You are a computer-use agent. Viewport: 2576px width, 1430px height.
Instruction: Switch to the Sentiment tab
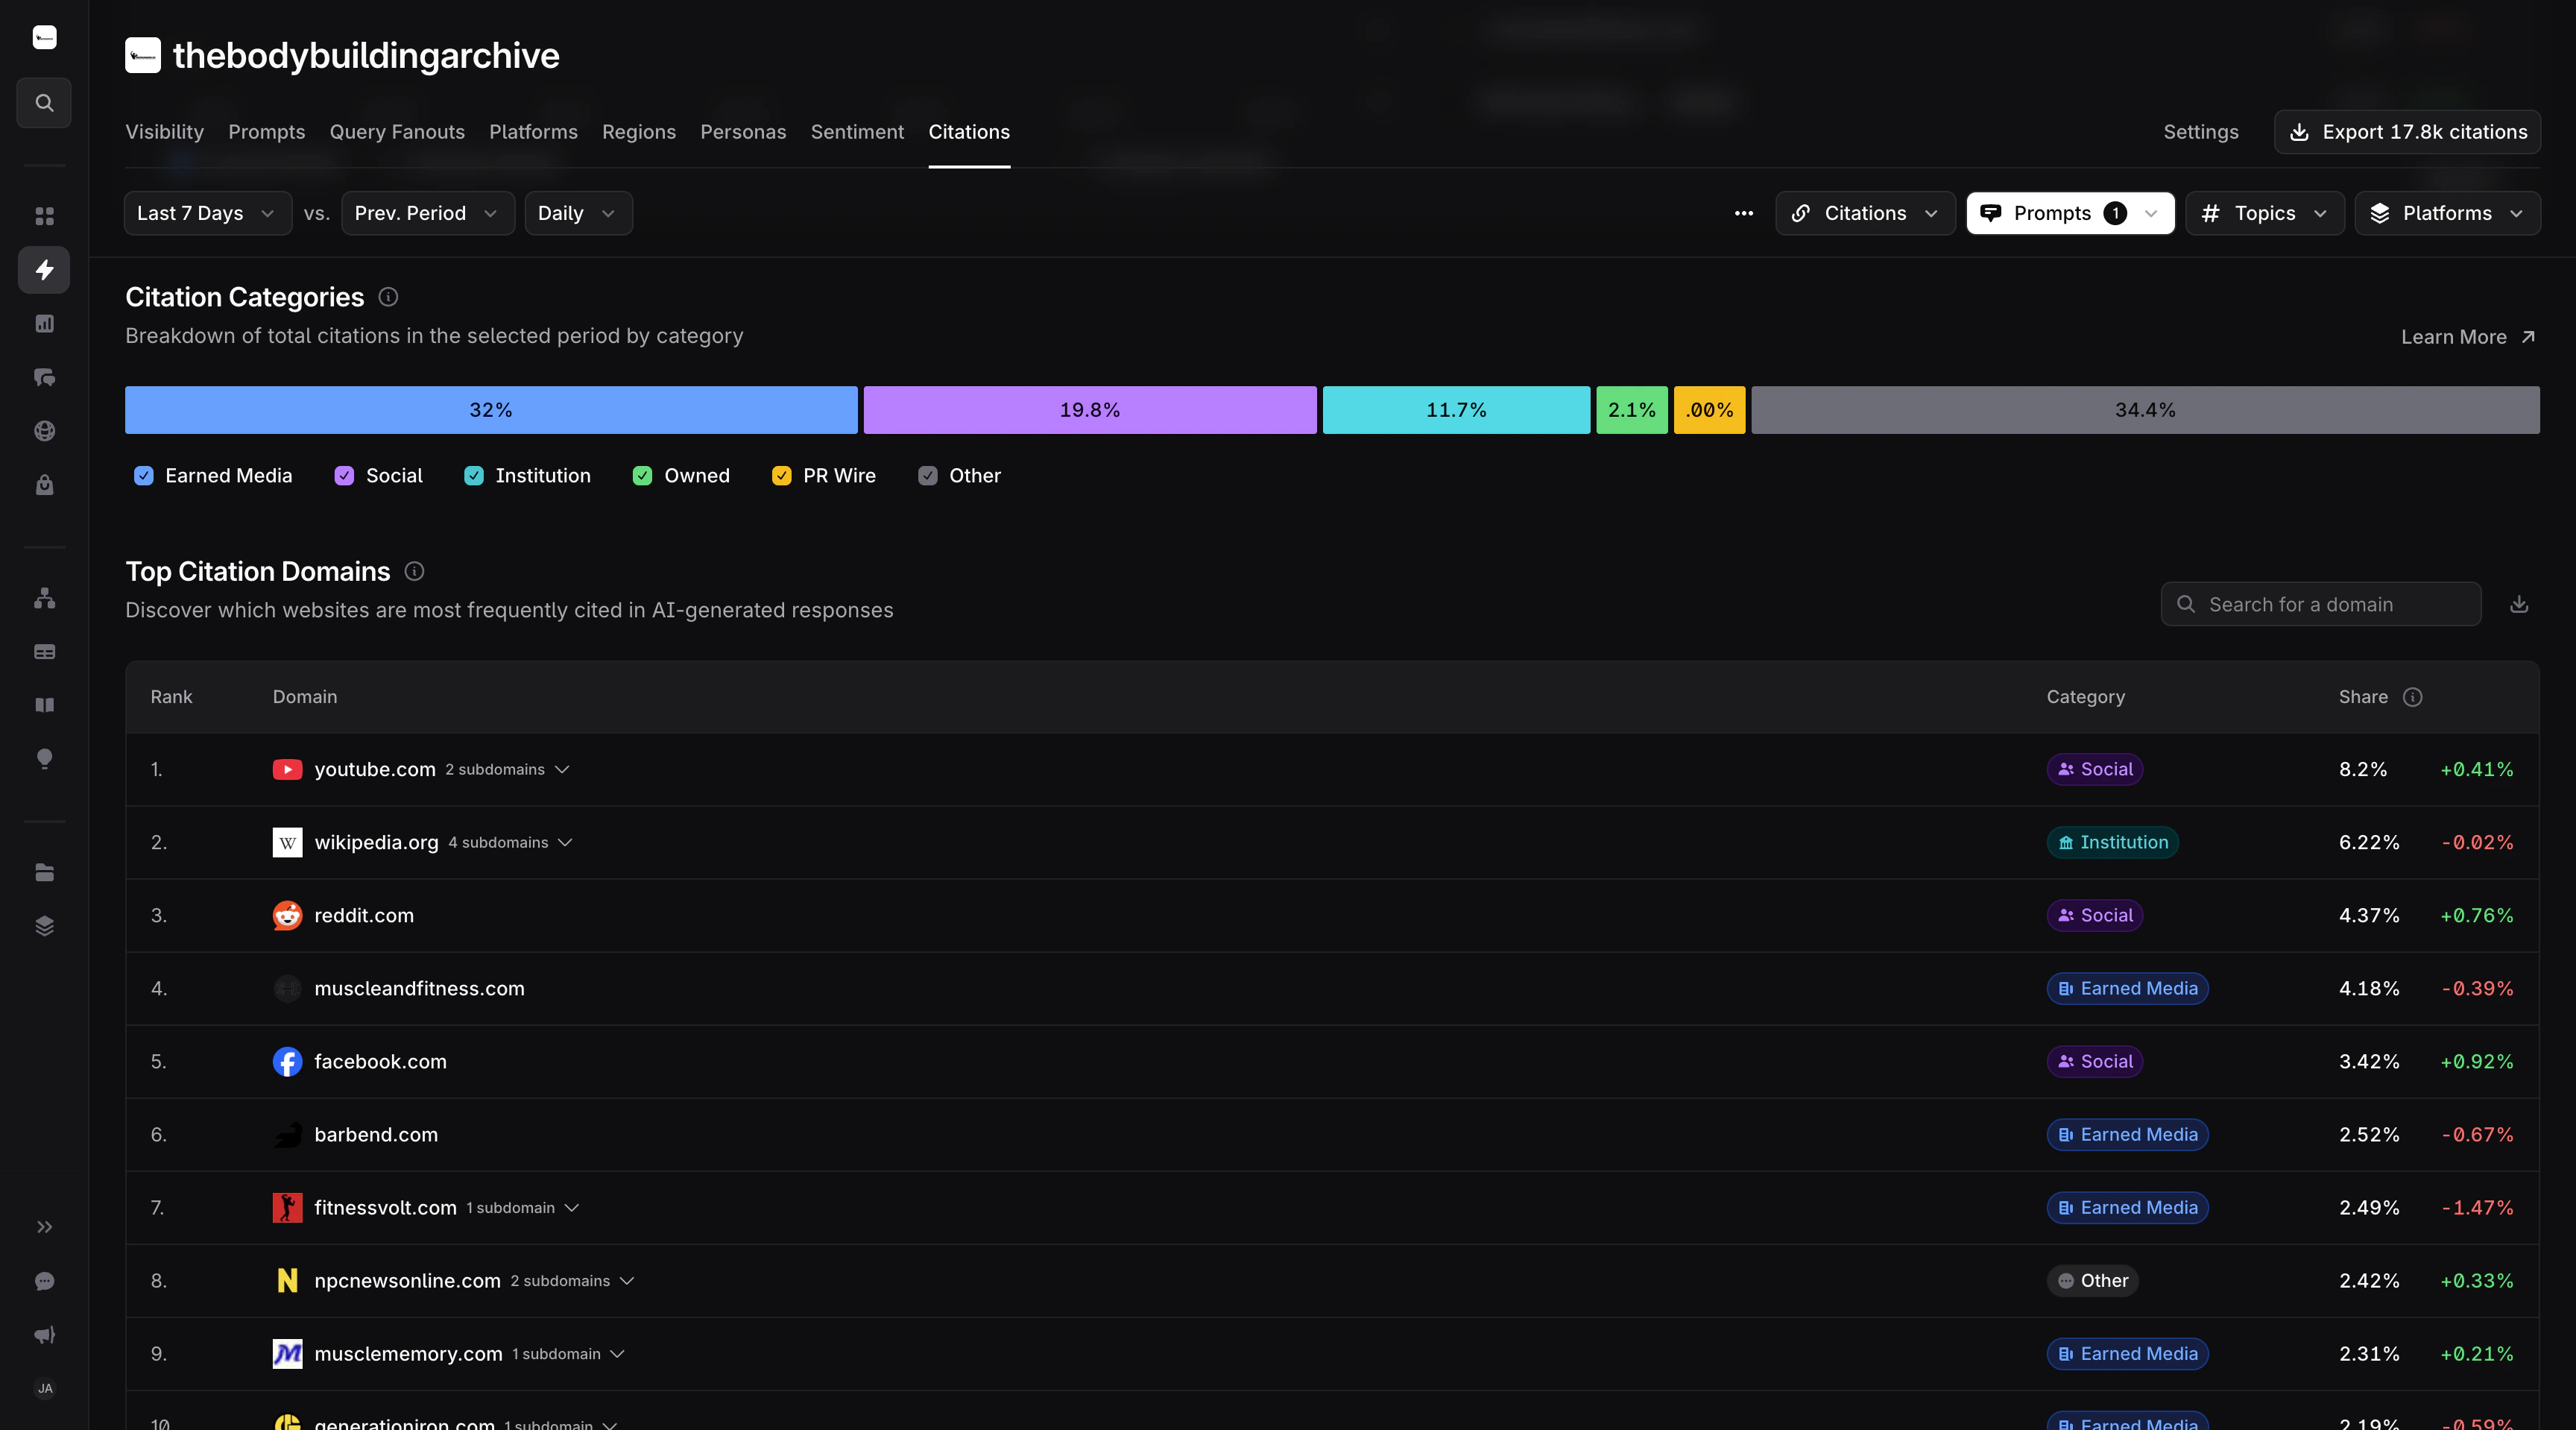pyautogui.click(x=857, y=132)
